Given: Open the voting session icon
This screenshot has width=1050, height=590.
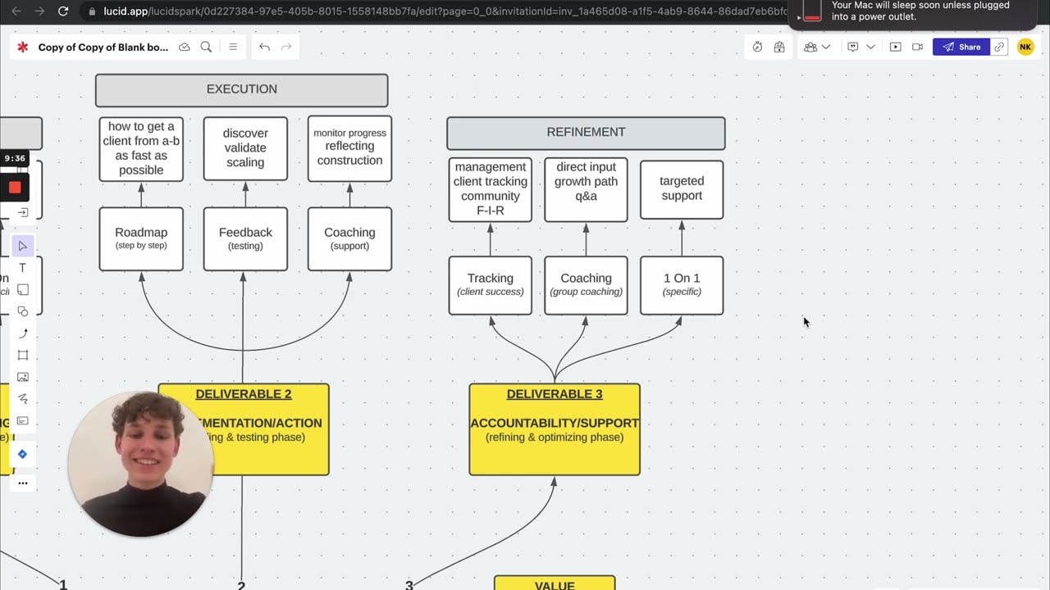Looking at the screenshot, I should 779,47.
